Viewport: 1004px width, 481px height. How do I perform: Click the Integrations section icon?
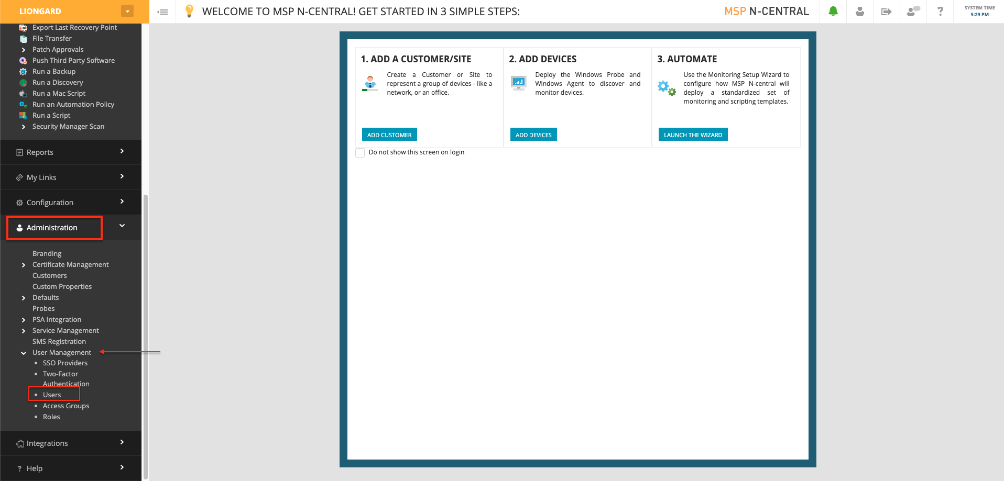[20, 443]
